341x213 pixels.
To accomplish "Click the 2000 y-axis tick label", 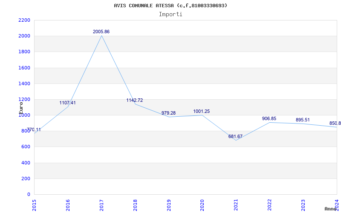I will pos(24,36).
